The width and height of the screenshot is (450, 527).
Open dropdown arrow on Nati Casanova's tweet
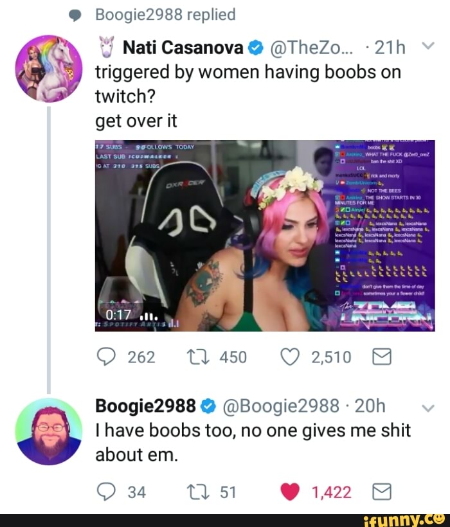[428, 46]
